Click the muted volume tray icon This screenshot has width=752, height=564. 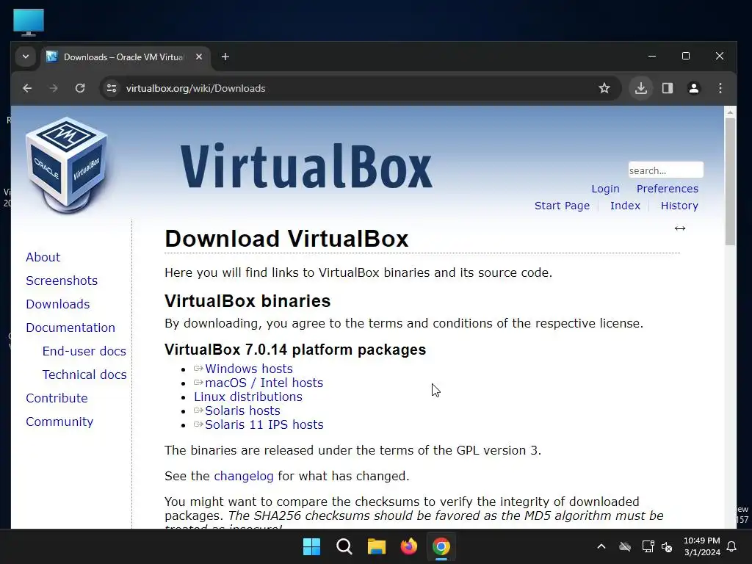pos(667,546)
